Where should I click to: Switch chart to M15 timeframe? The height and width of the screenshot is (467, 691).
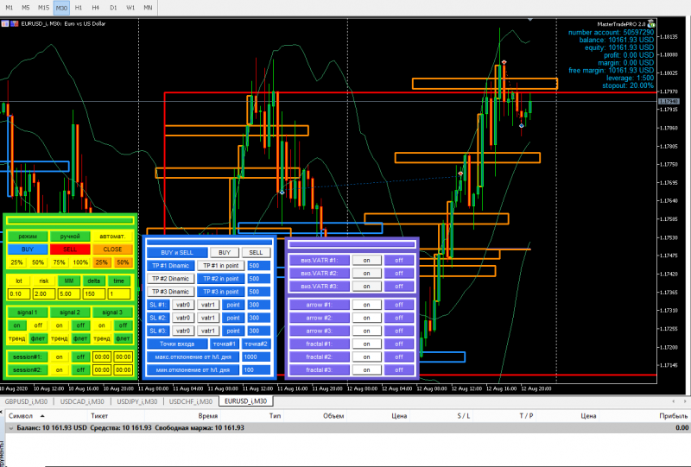pos(43,8)
